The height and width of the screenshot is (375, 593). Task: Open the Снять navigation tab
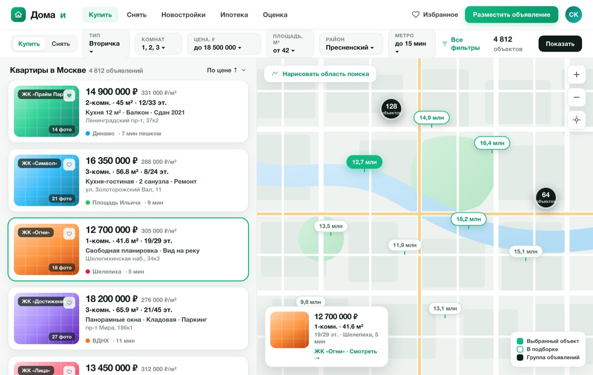(137, 15)
